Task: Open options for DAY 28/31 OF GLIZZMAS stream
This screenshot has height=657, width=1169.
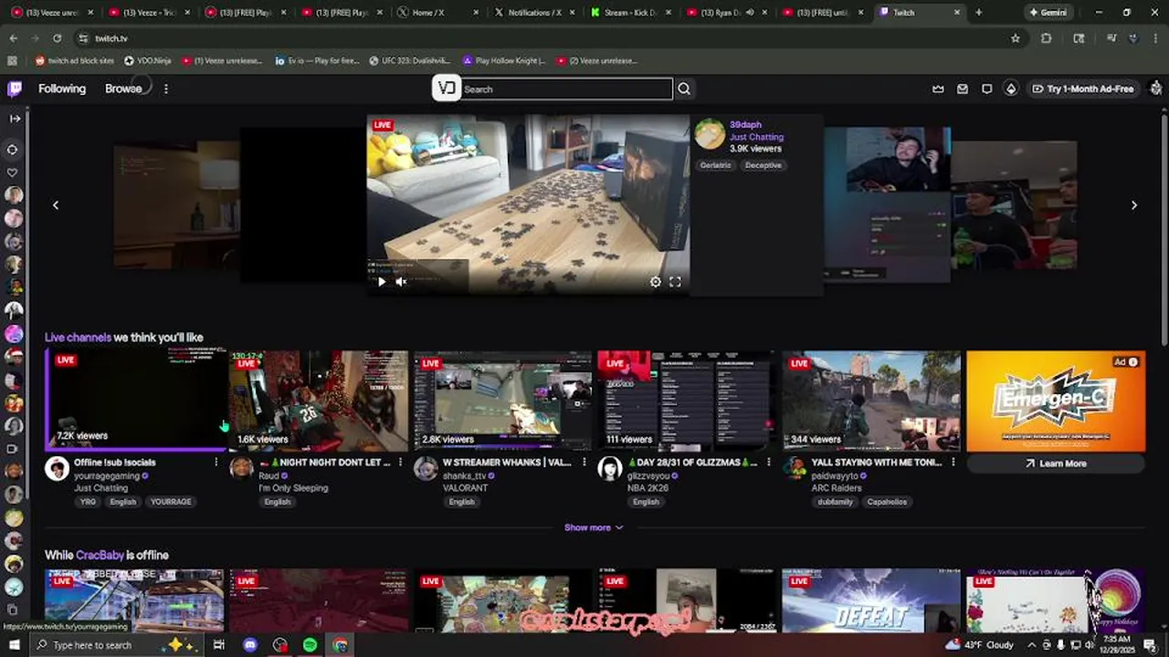Action: (x=768, y=463)
